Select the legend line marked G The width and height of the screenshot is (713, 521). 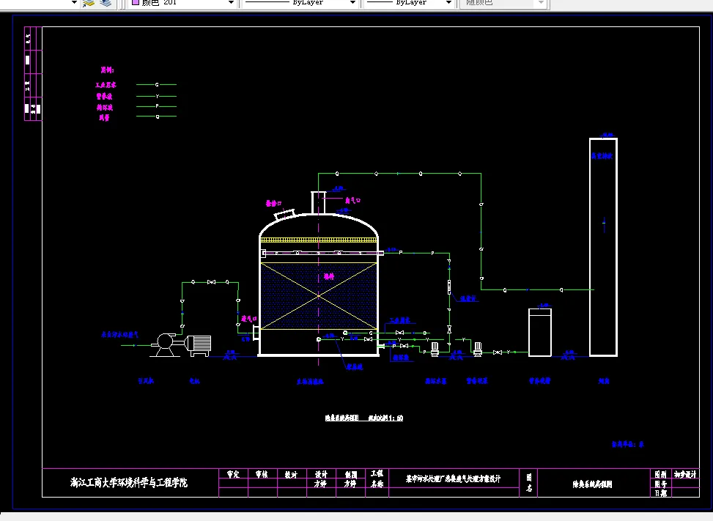(156, 84)
